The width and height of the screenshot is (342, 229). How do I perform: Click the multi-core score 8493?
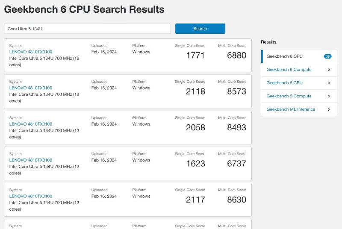[x=237, y=127]
